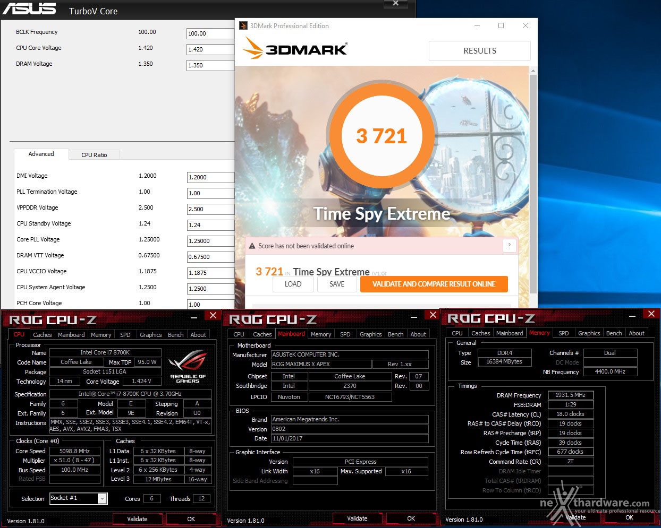Go to the About tab in the CPU-Z Memory window
Viewport: 661px width, 528px height.
(x=637, y=333)
